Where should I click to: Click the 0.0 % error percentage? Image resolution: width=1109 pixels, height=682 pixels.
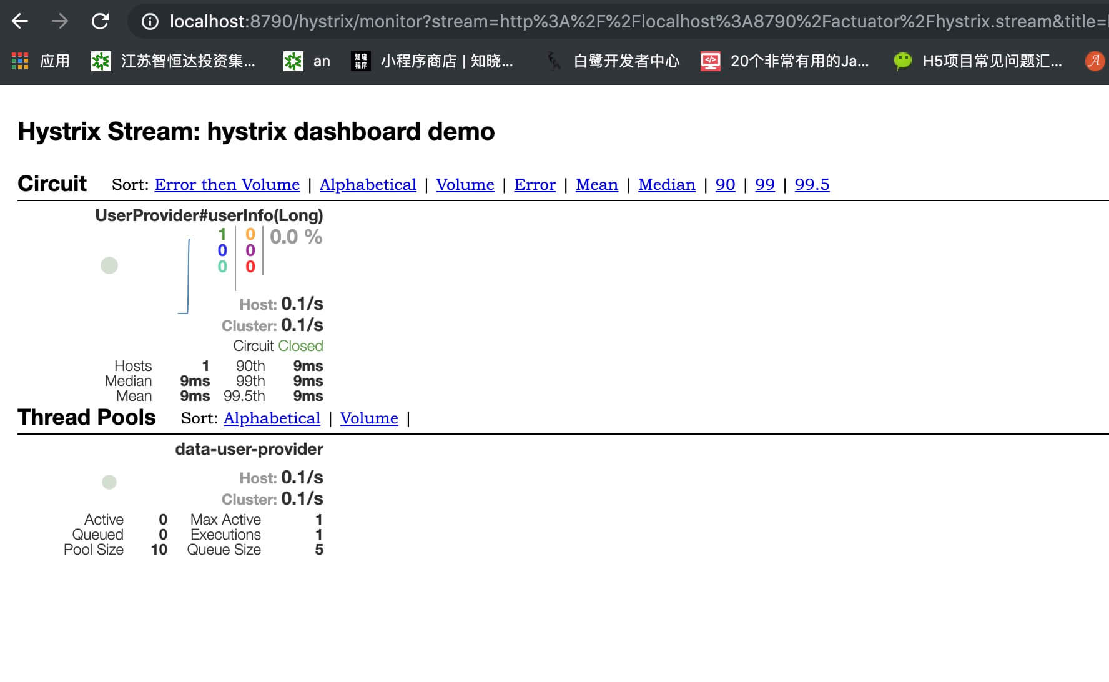(x=296, y=237)
